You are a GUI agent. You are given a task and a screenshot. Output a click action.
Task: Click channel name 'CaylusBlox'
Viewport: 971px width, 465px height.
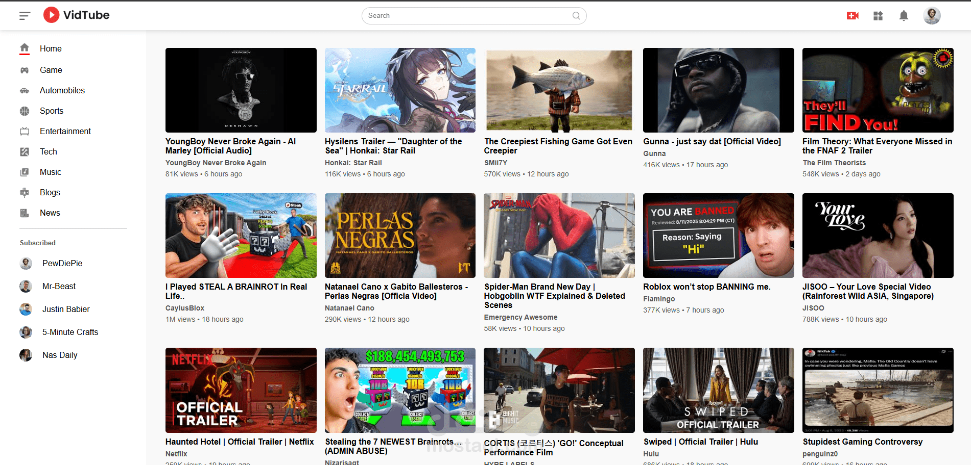tap(185, 308)
